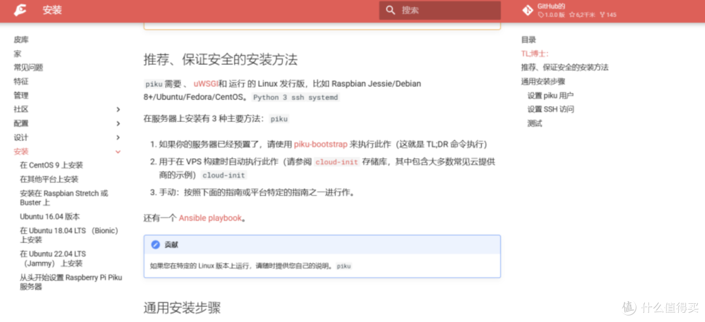Open Ubuntu 16.04 版本 page
This screenshot has width=705, height=322.
click(x=50, y=216)
